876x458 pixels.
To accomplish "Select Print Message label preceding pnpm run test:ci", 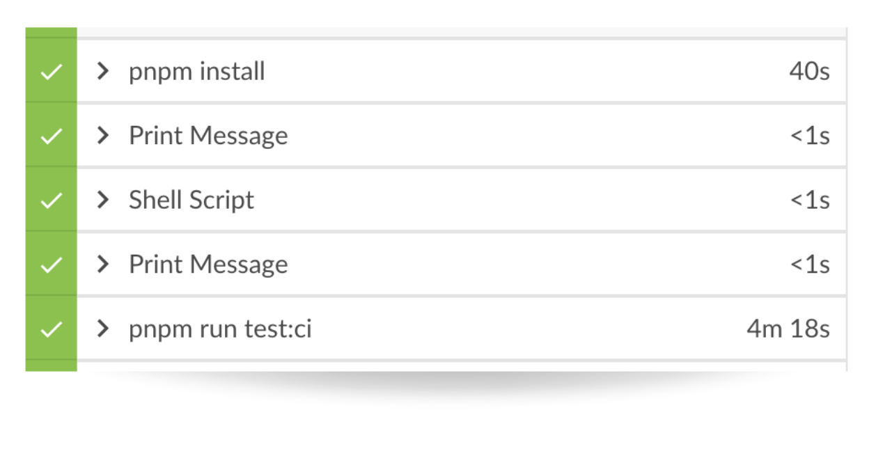I will [x=208, y=264].
